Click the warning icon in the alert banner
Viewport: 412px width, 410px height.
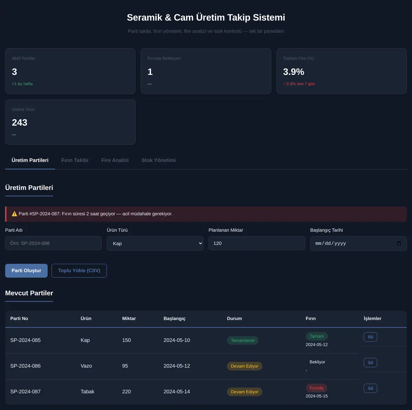[14, 214]
